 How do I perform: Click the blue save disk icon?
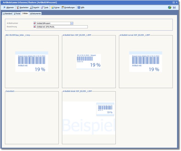click(x=174, y=7)
